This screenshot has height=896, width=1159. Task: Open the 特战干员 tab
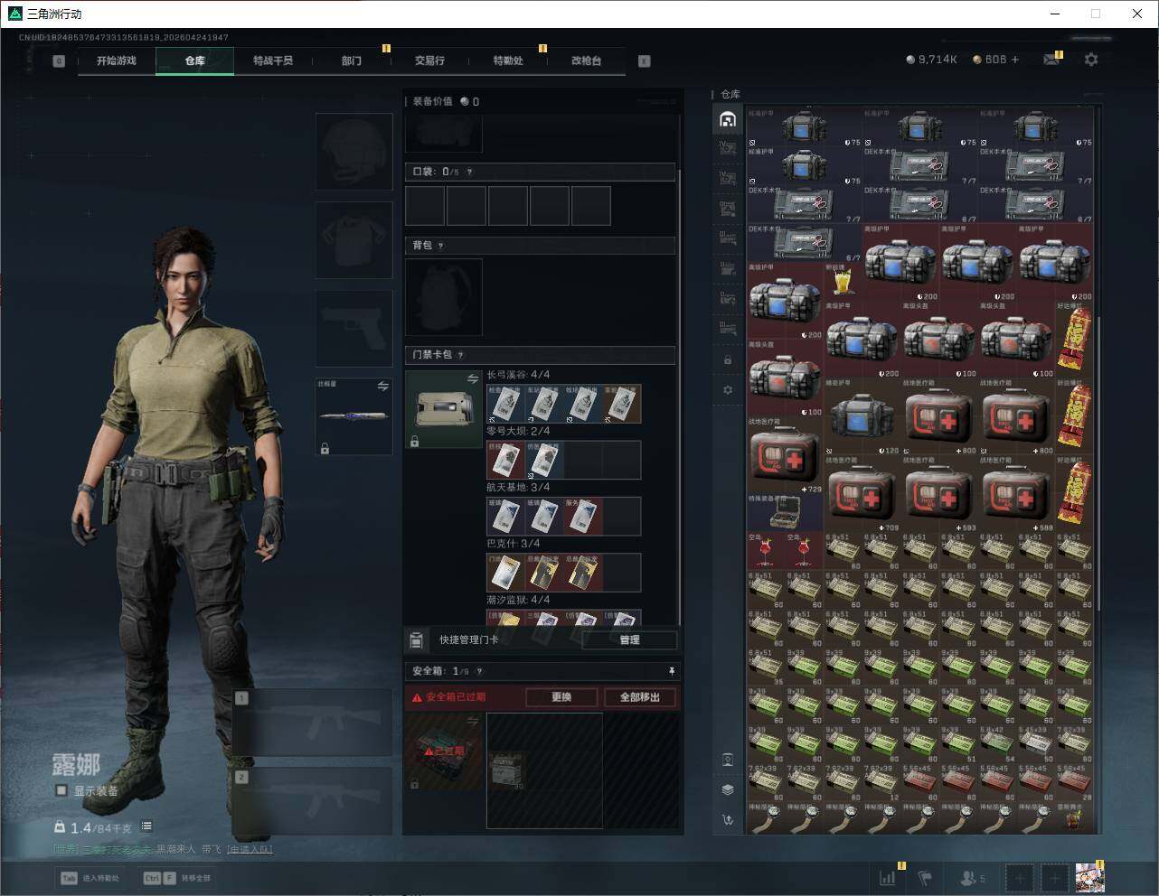point(273,61)
